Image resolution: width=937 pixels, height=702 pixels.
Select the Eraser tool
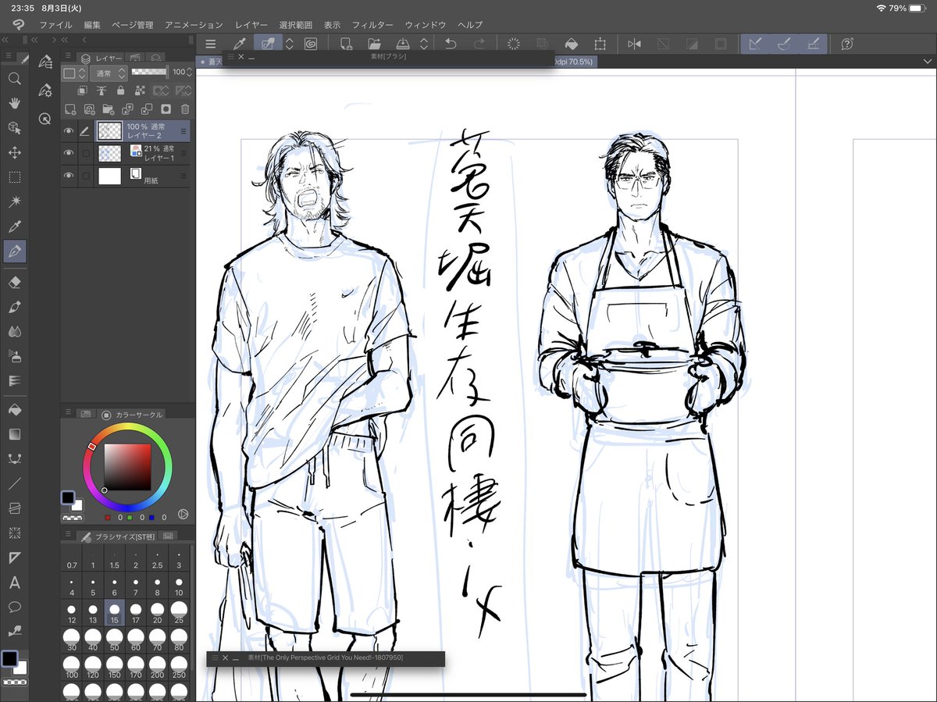point(14,281)
